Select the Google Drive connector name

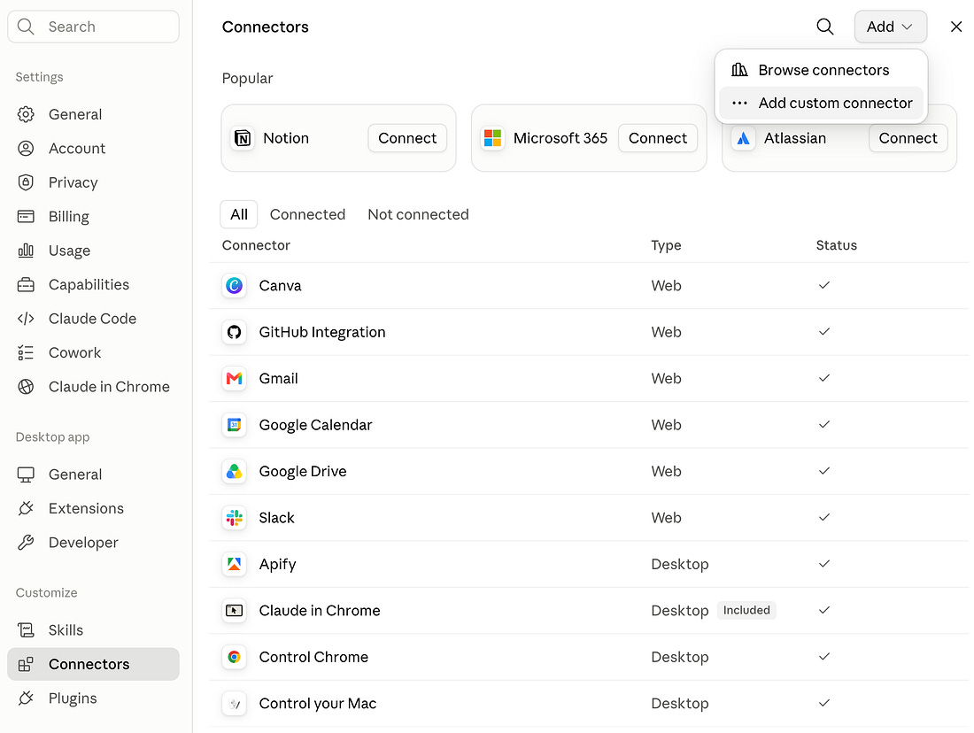[303, 472]
